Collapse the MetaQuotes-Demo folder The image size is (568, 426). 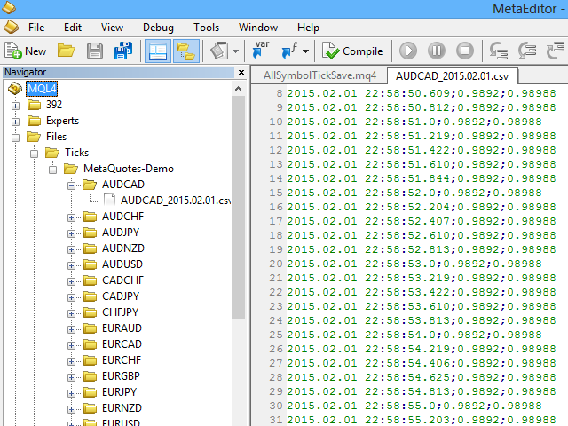53,170
